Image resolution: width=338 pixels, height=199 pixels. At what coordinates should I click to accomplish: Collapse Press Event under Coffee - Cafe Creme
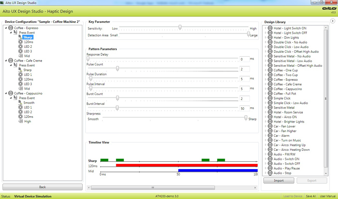(x=11, y=65)
